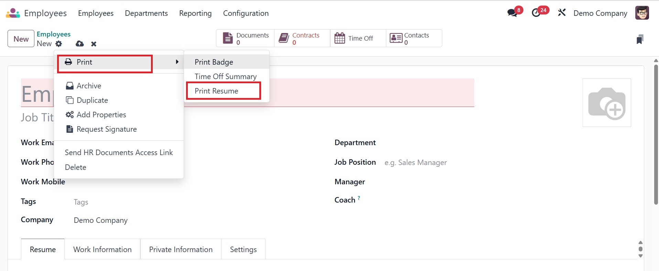
Task: Click the cloud save icon
Action: click(x=79, y=44)
